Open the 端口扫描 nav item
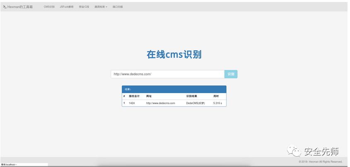This screenshot has height=167, width=350. (x=118, y=7)
